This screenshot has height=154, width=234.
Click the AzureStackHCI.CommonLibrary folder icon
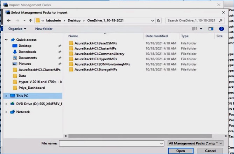[x=71, y=54]
